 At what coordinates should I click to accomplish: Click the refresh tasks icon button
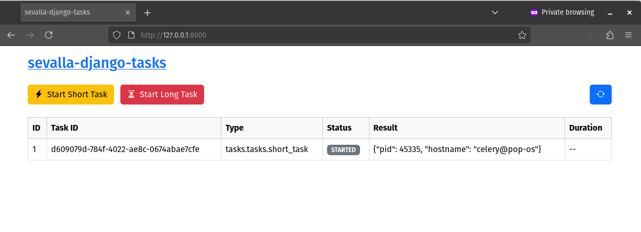(601, 95)
